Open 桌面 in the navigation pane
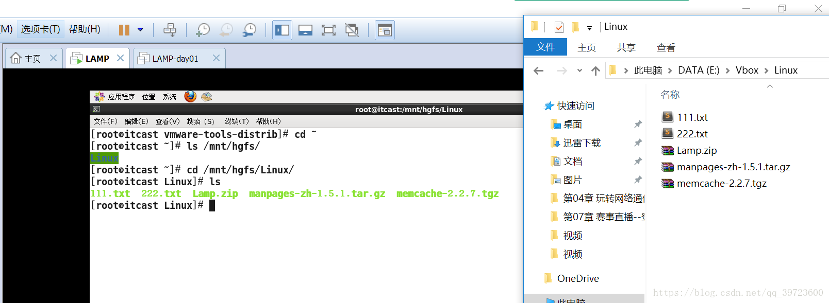Screen dimensions: 829x303 (x=572, y=124)
